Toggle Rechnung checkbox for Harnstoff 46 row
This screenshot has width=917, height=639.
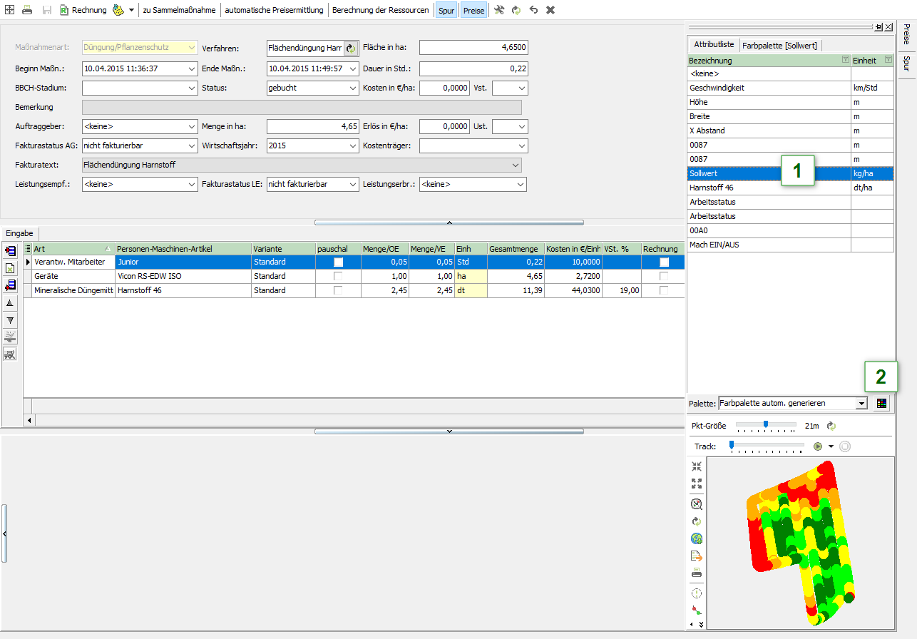coord(664,291)
